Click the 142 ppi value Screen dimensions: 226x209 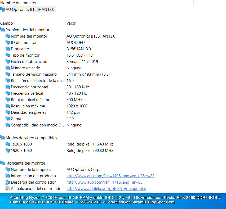pos(73,112)
